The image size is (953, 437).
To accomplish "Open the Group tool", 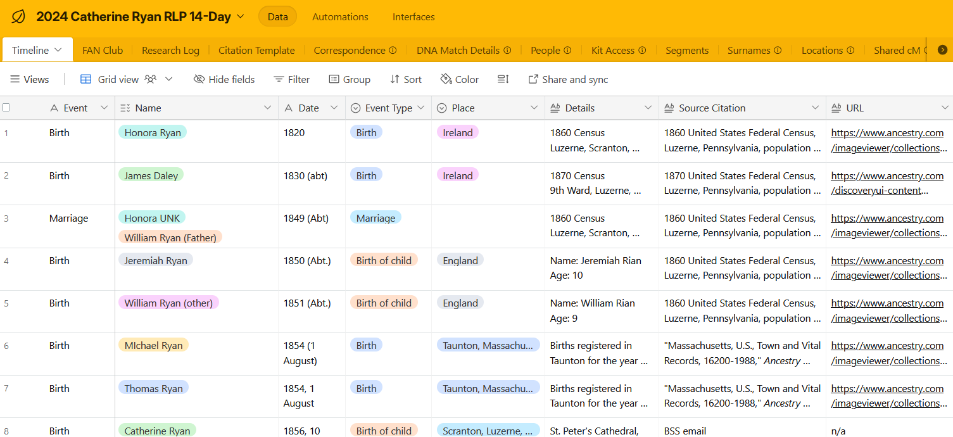I will (x=349, y=79).
